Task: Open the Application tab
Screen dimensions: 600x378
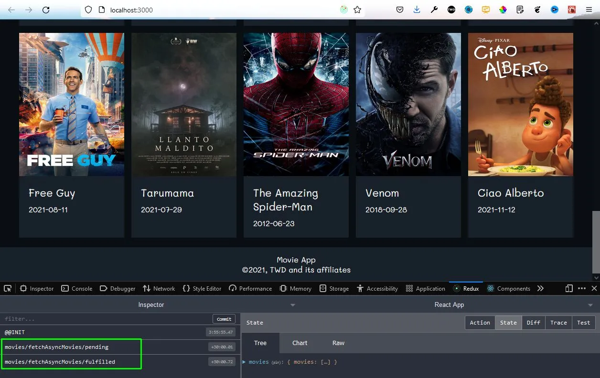Action: tap(425, 288)
